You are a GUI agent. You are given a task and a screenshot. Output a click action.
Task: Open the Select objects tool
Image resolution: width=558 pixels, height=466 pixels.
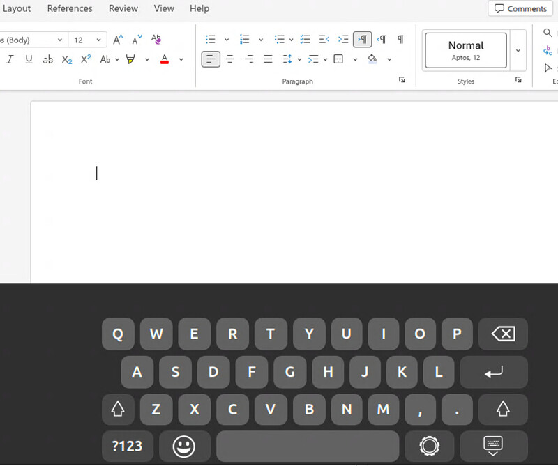[x=548, y=68]
